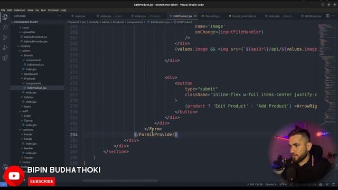Expand the Users folder
The width and height of the screenshot is (338, 190).
(27, 107)
